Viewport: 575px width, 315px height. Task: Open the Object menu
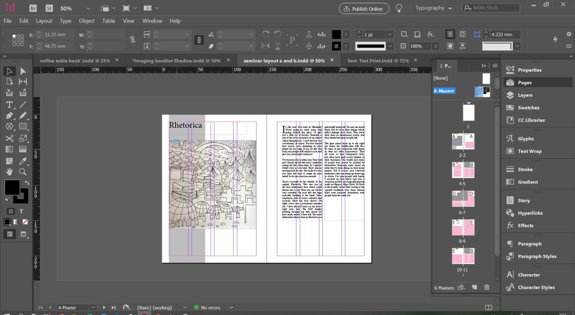click(x=86, y=21)
